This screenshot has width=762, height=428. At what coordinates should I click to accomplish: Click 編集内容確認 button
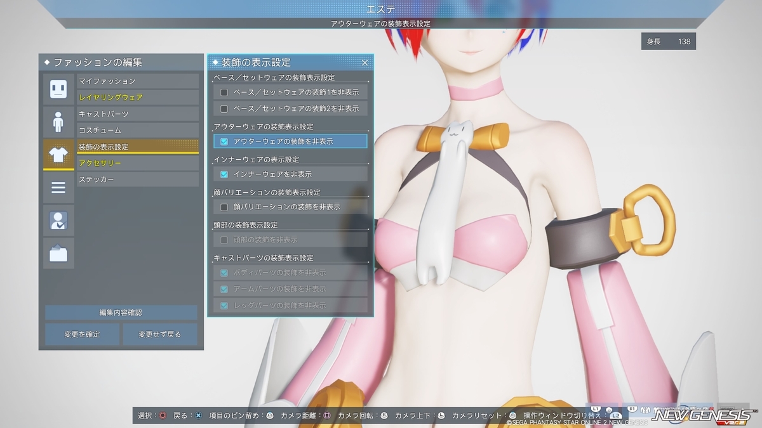(x=121, y=313)
